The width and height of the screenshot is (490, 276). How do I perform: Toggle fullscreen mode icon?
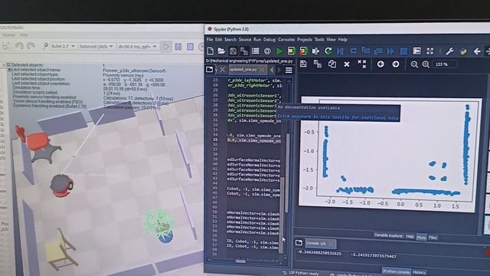(x=430, y=51)
